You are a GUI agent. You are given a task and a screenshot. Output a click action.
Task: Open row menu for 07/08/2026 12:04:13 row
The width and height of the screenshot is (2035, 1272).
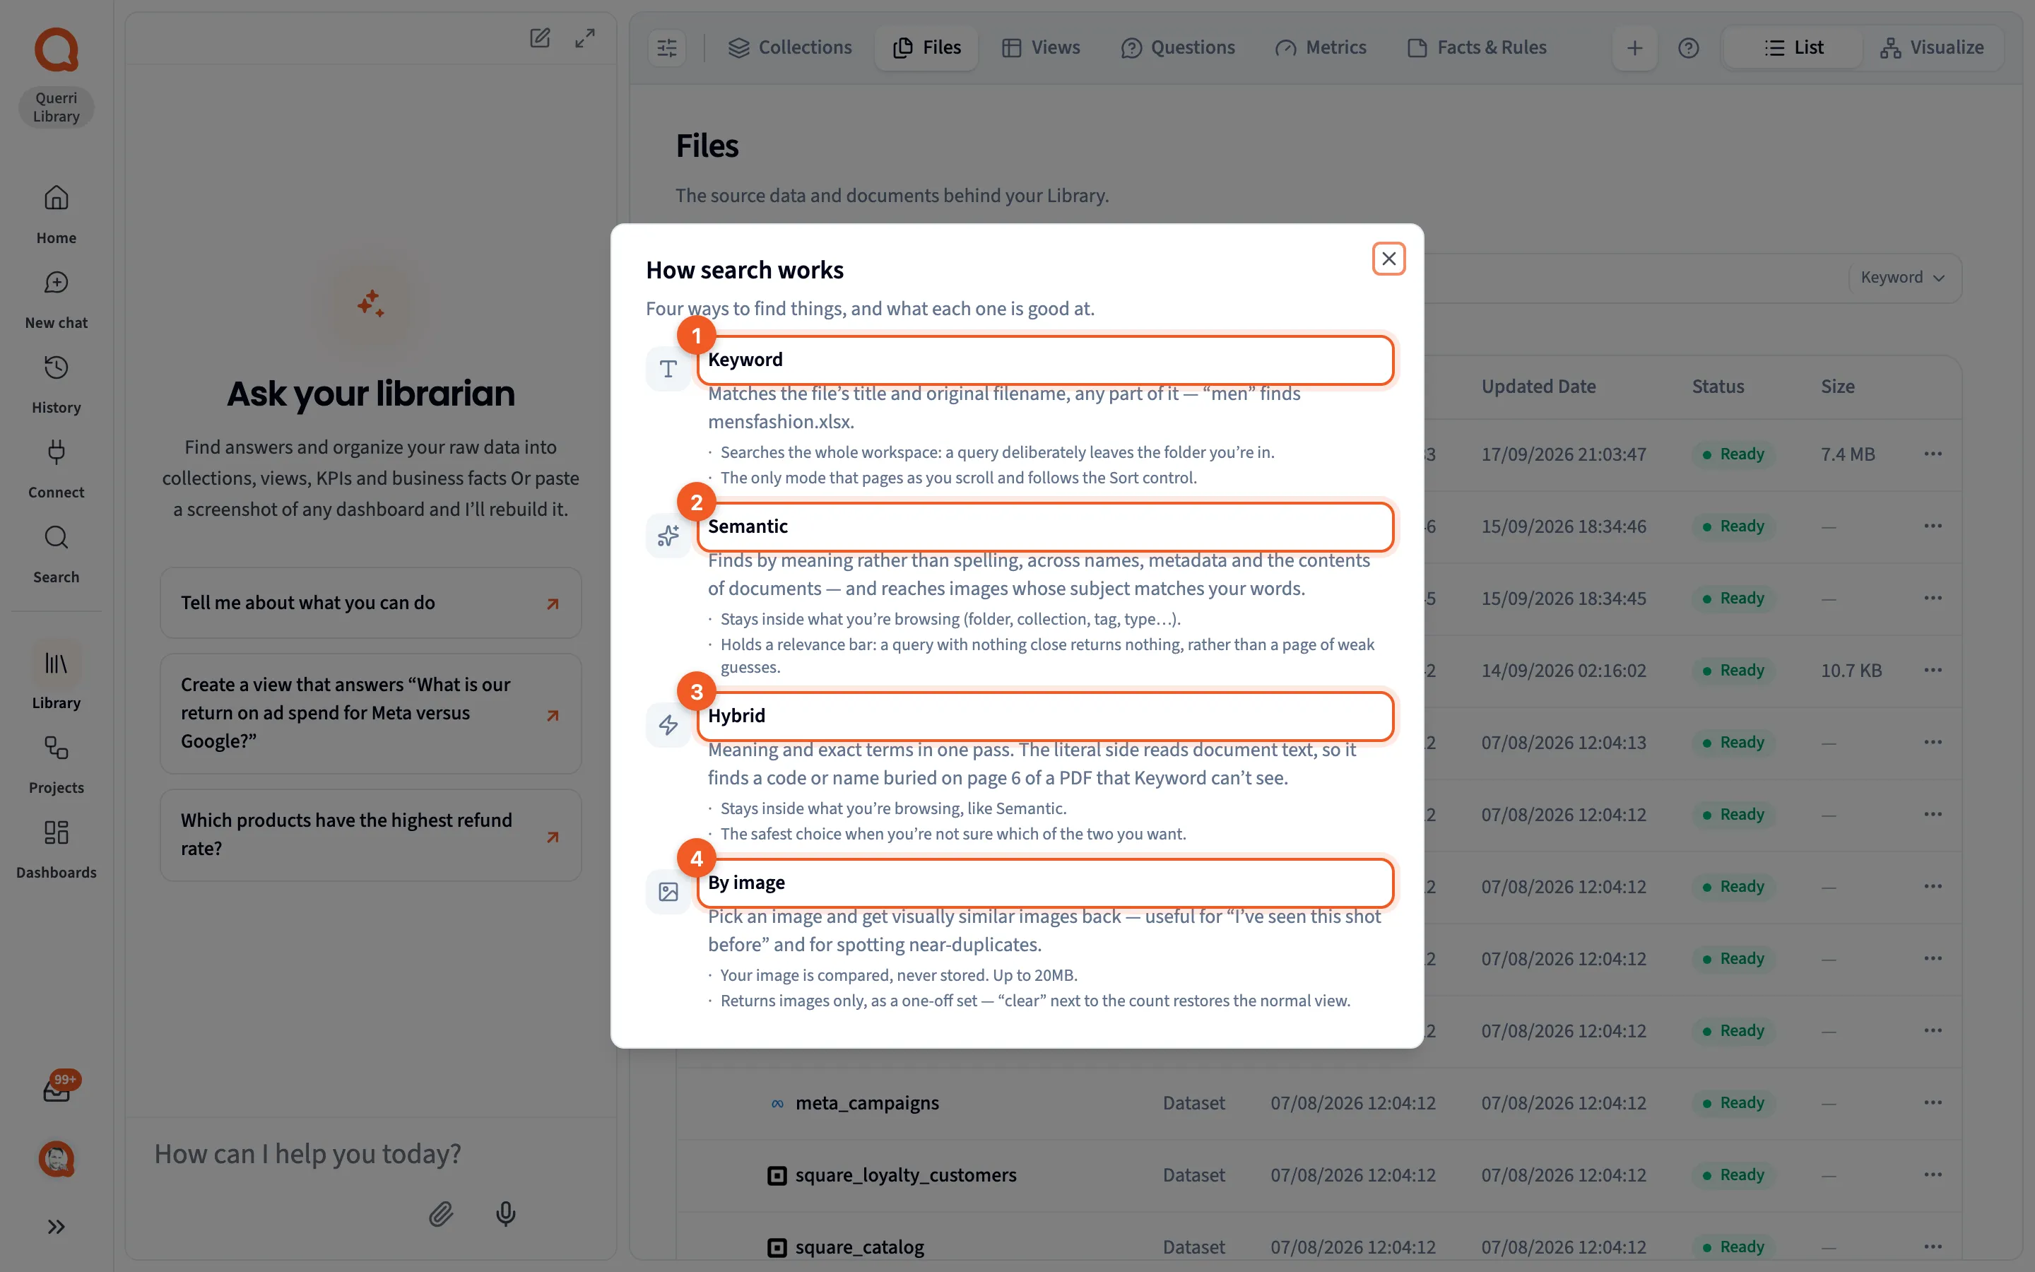pyautogui.click(x=1933, y=743)
